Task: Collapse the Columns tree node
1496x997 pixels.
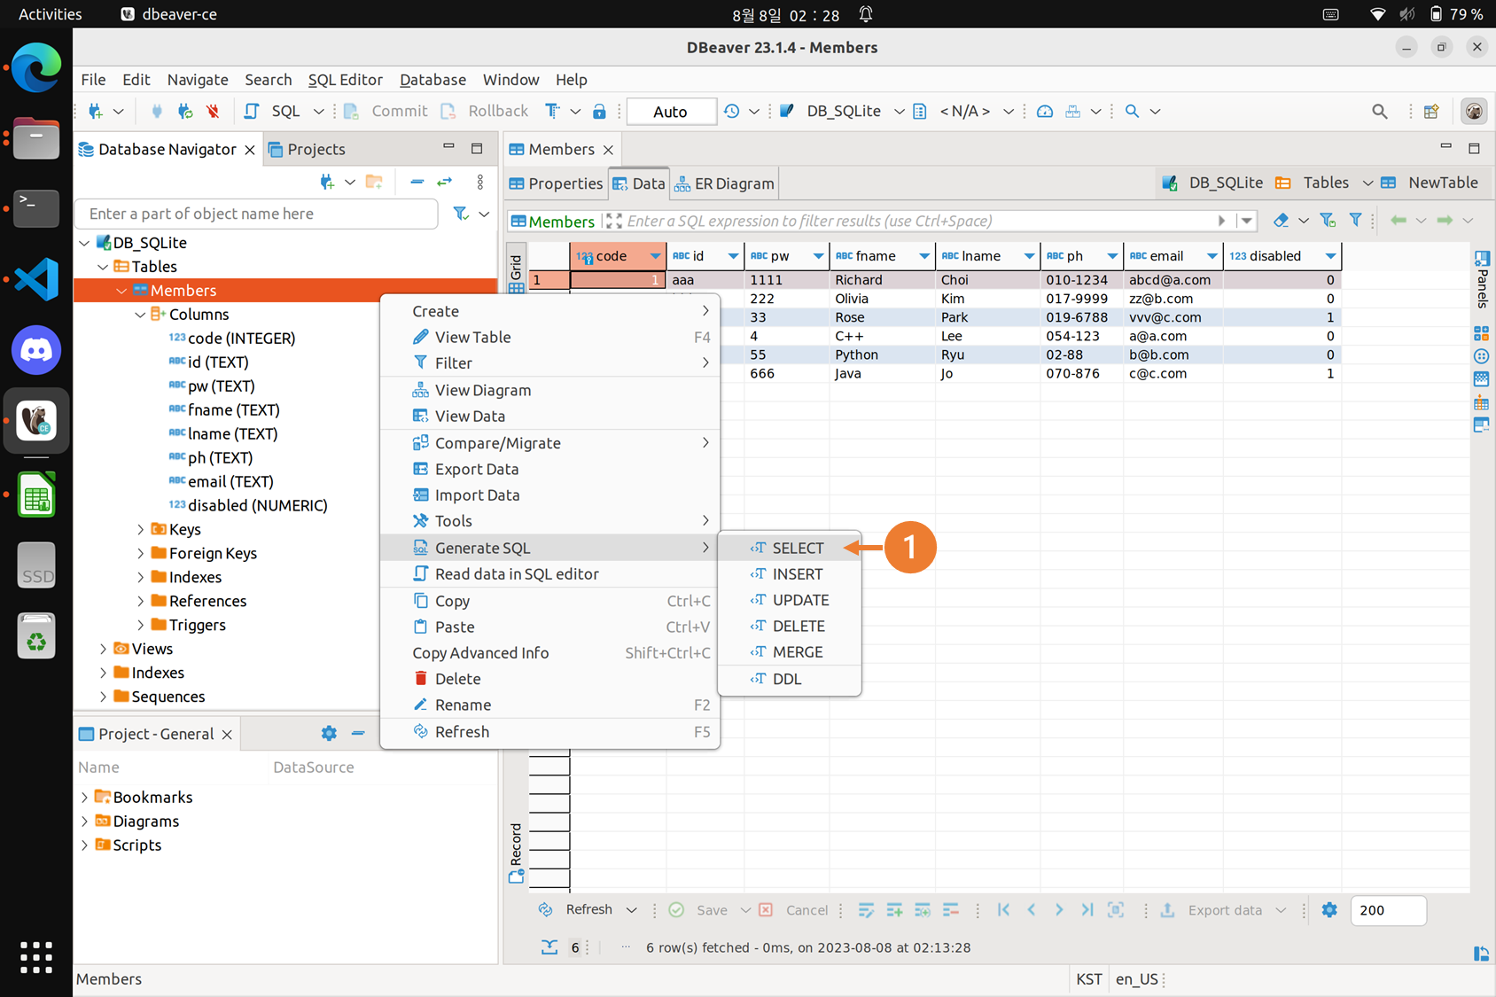Action: coord(140,315)
